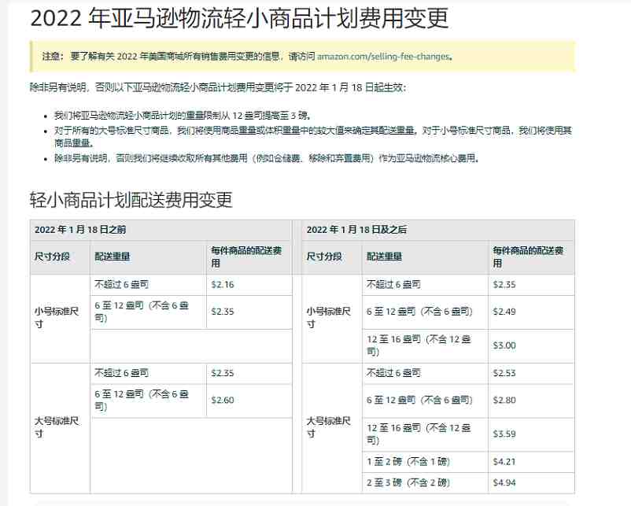Select the 1 至 2 磅（不含 1 磅）weight cell
This screenshot has width=631, height=506.
click(x=408, y=462)
